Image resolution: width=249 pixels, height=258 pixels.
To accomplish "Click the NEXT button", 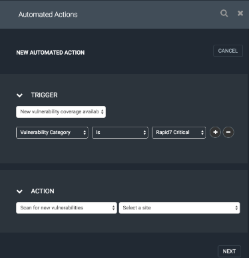I will pyautogui.click(x=229, y=251).
